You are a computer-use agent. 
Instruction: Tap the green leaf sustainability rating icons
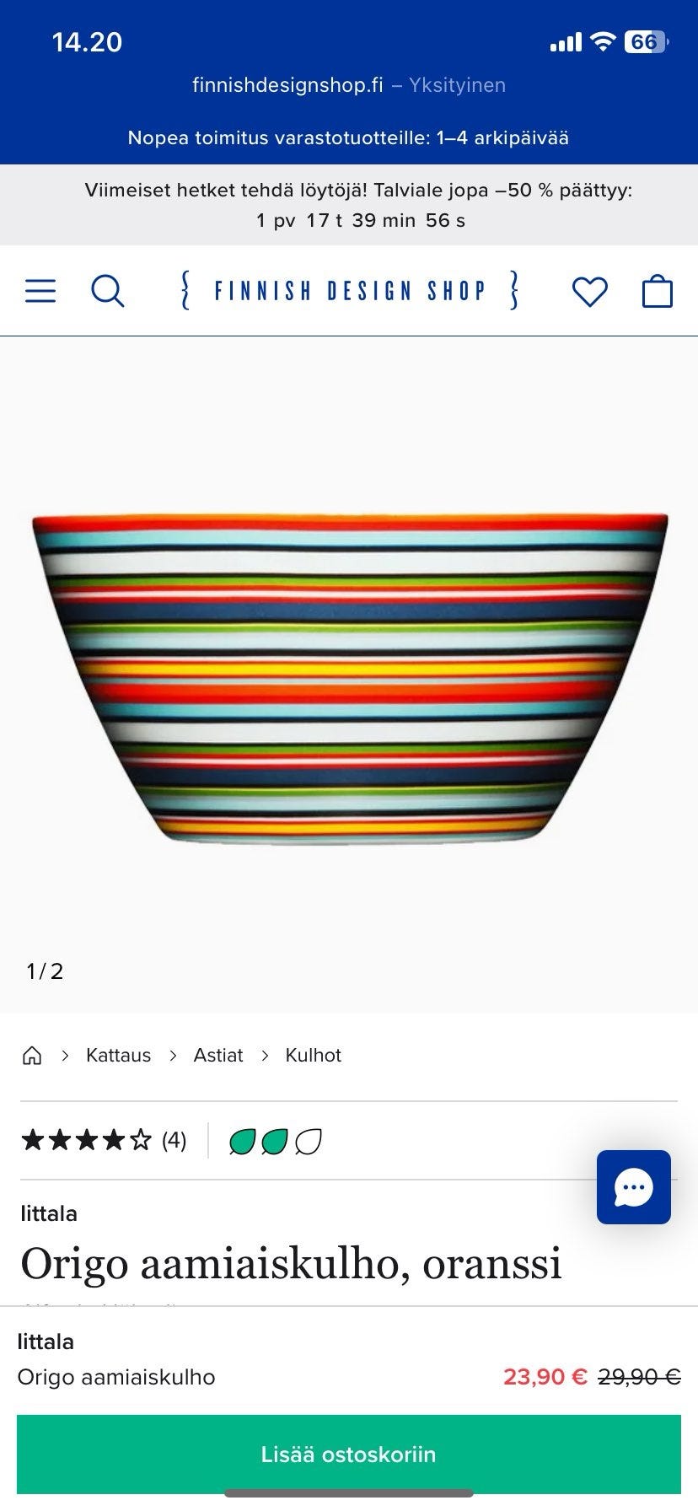(x=276, y=1142)
